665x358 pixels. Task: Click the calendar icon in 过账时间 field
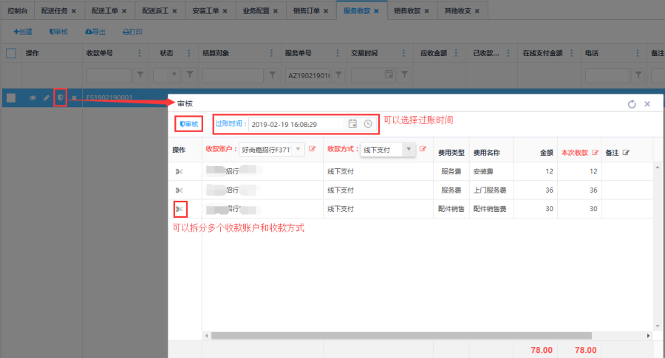[352, 124]
